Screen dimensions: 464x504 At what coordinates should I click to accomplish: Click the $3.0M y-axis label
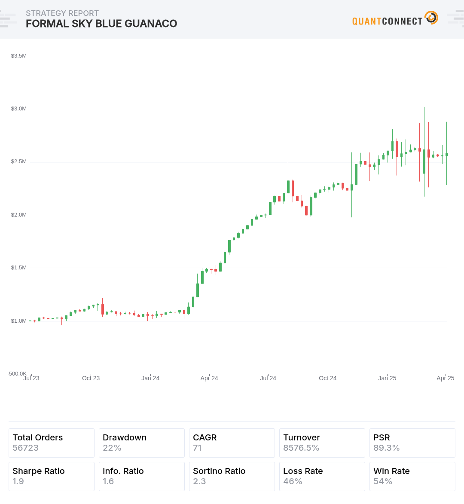tap(19, 109)
